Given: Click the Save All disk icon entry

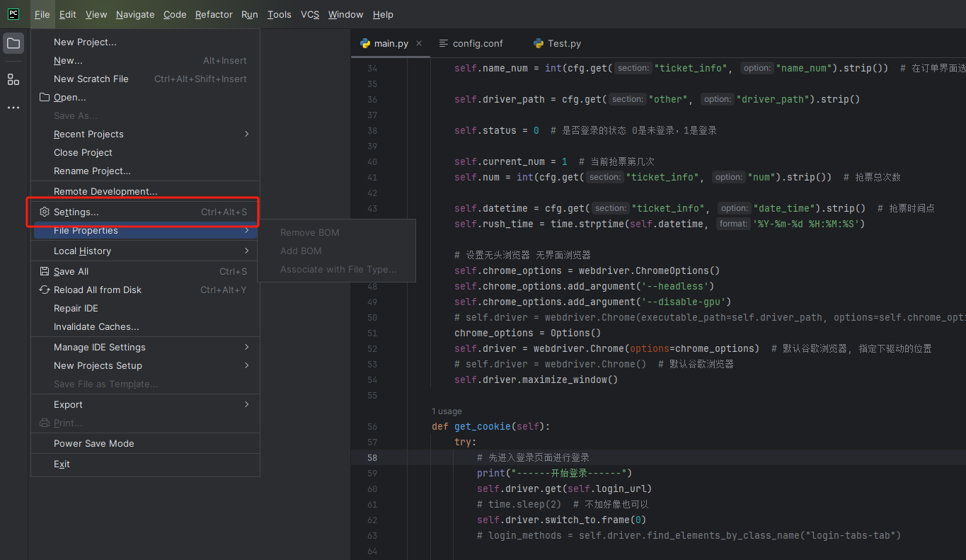Looking at the screenshot, I should pos(71,271).
